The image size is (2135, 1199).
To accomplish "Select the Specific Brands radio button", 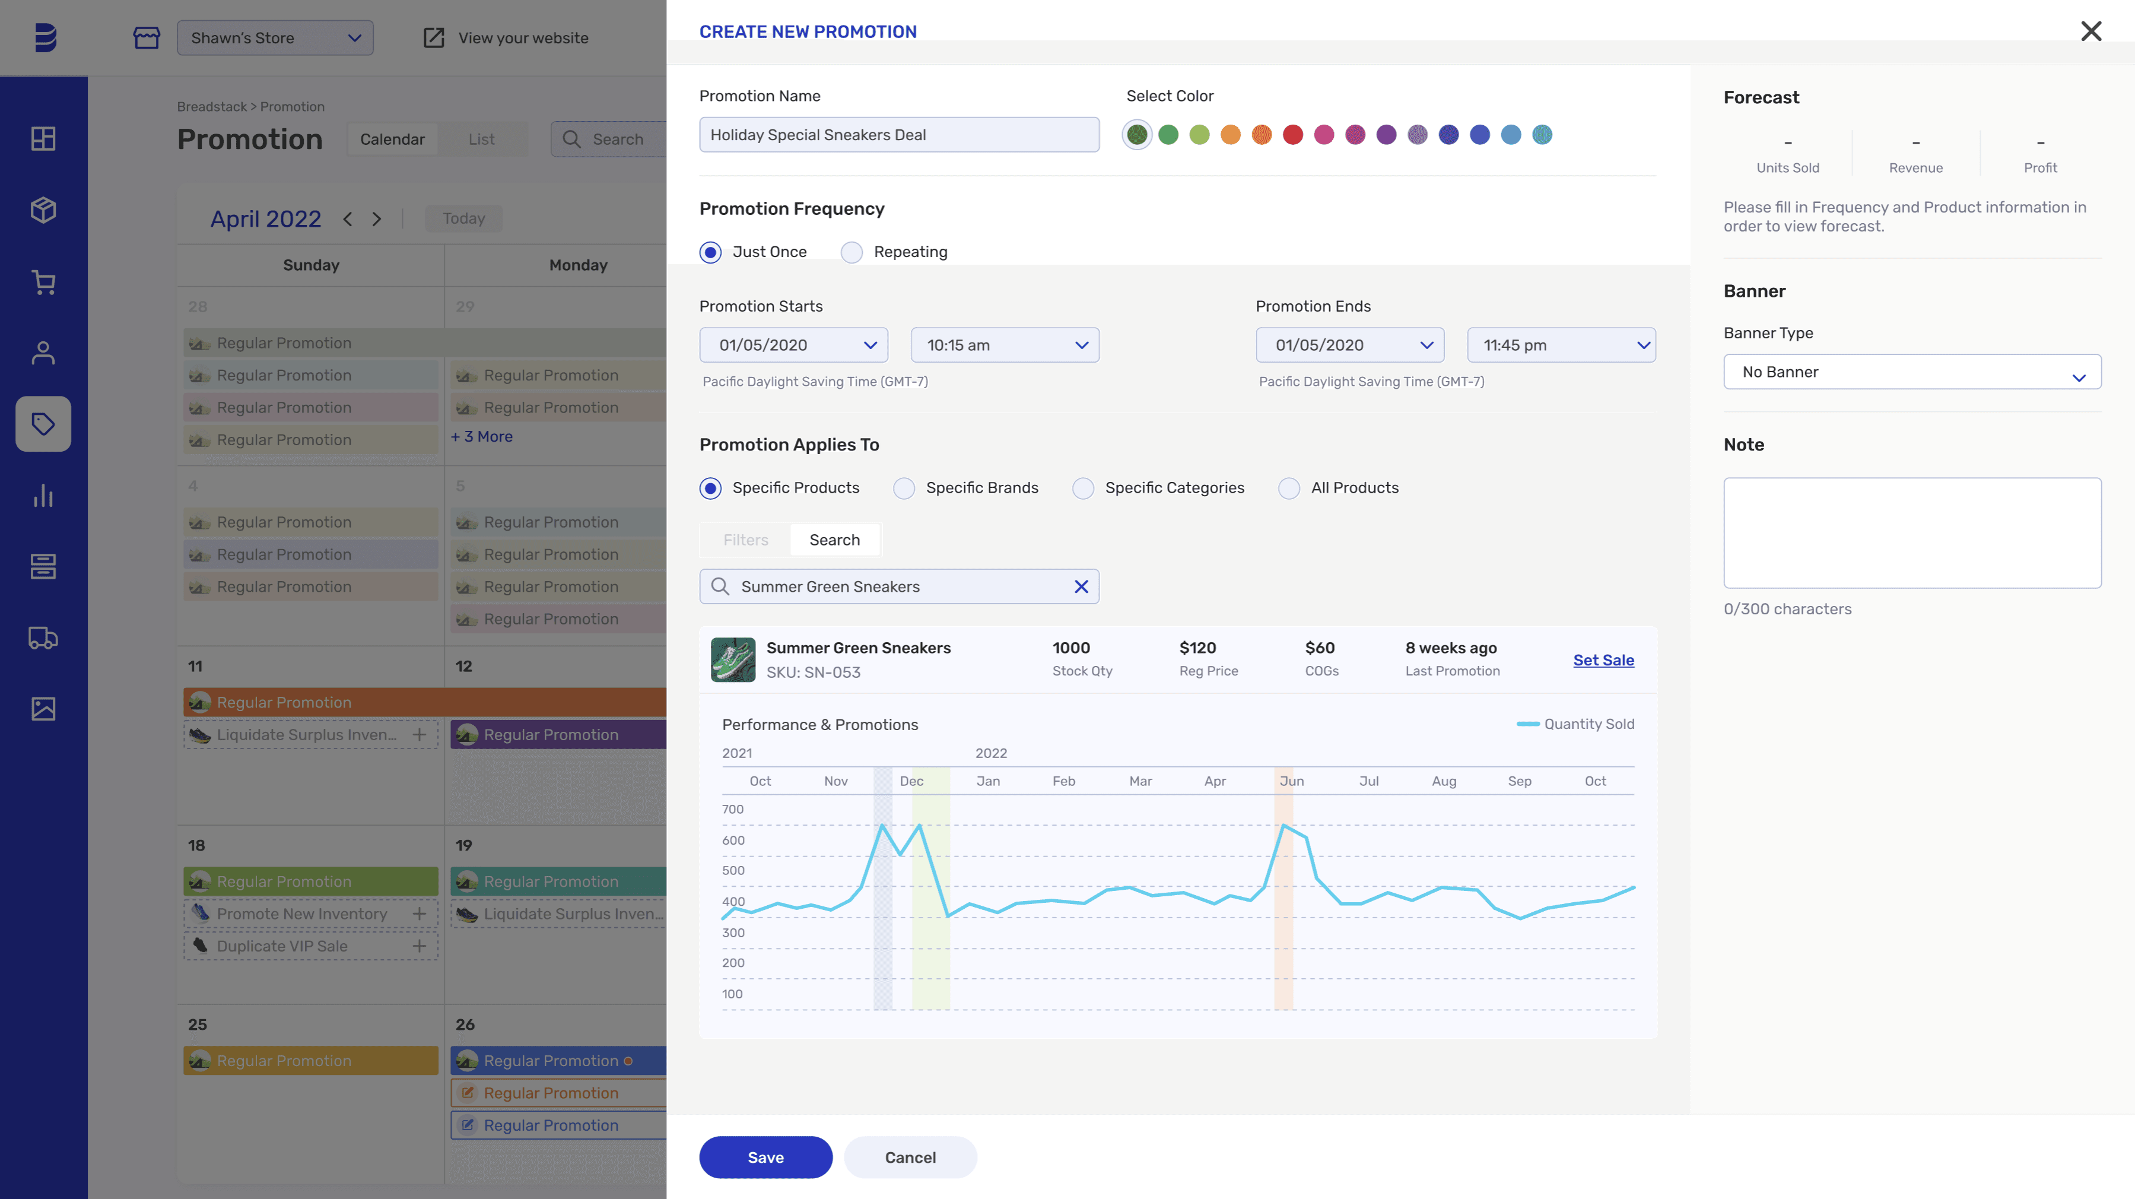I will click(x=904, y=489).
